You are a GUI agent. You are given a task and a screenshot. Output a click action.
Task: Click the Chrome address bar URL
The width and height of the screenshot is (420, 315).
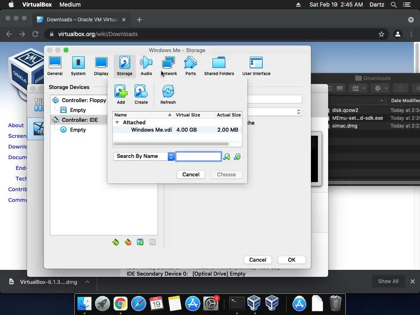point(98,34)
